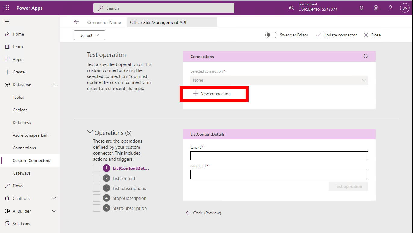Open the SA account avatar

point(405,8)
